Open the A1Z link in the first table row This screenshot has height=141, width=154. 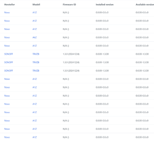pyautogui.click(x=35, y=12)
